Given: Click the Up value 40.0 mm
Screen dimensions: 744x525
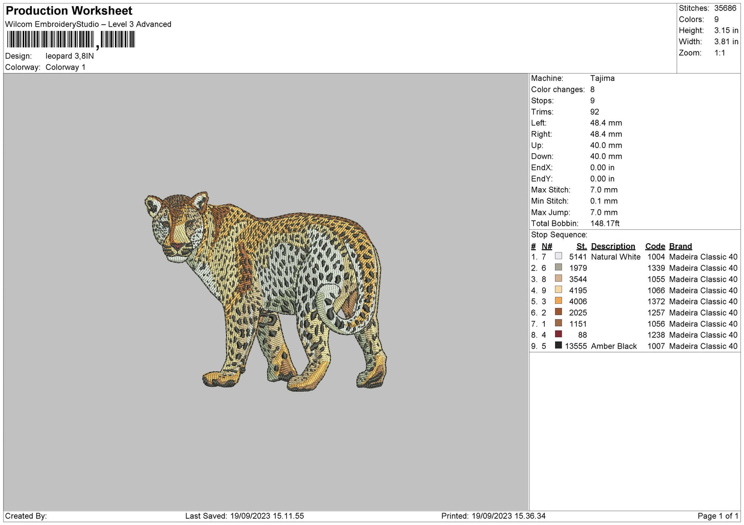Looking at the screenshot, I should pyautogui.click(x=606, y=146).
